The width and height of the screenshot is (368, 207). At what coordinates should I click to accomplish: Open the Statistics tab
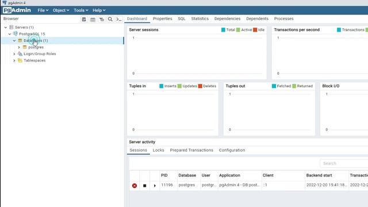[x=200, y=19]
